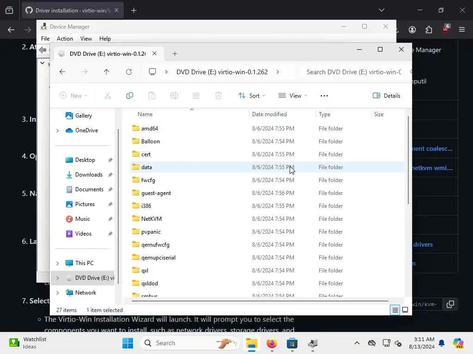Screen dimensions: 473x354
Task: Expand DVD Drive (E:) tree node
Action: (x=58, y=278)
